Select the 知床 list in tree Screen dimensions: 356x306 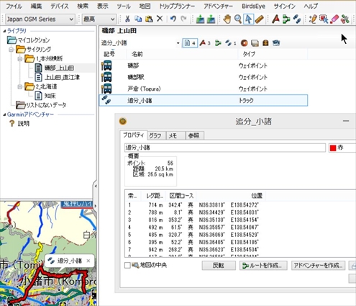[50, 96]
